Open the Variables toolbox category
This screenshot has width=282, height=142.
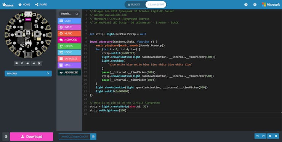[x=69, y=59]
